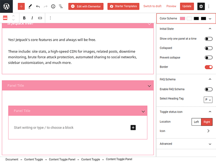Click the Update button
216x162 pixels.
(187, 6)
